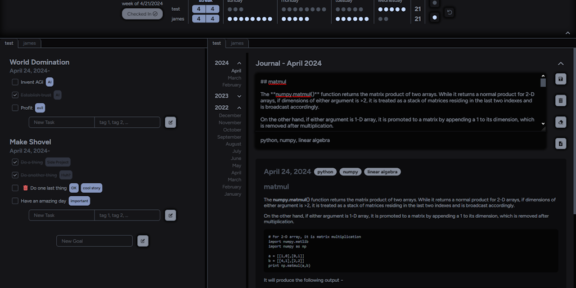Screen dimensions: 576x288
Task: Add the new task under World Domination
Action: point(170,122)
